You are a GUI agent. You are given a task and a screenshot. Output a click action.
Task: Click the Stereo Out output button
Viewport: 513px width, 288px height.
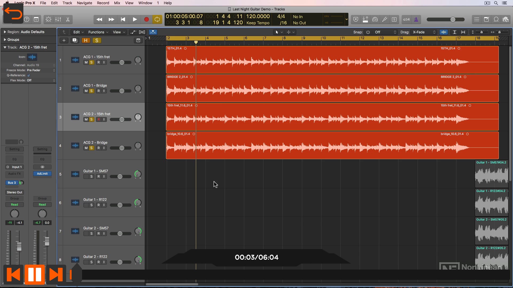click(x=14, y=192)
